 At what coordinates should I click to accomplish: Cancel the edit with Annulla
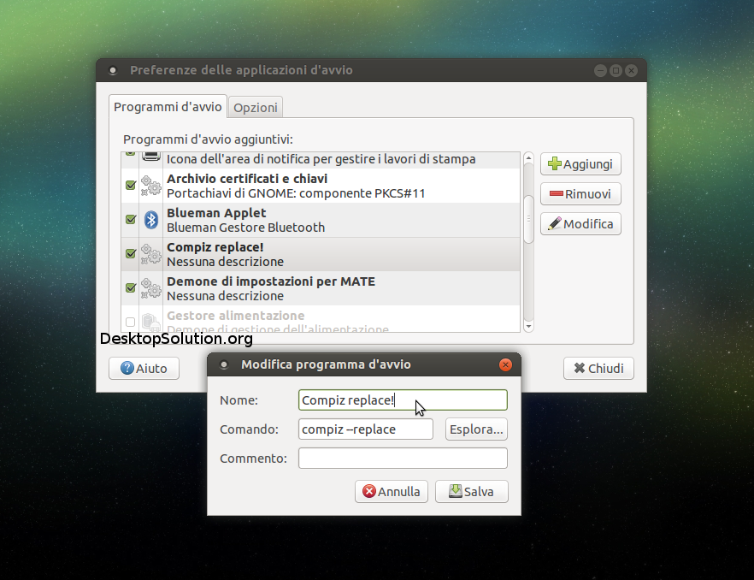click(x=392, y=491)
